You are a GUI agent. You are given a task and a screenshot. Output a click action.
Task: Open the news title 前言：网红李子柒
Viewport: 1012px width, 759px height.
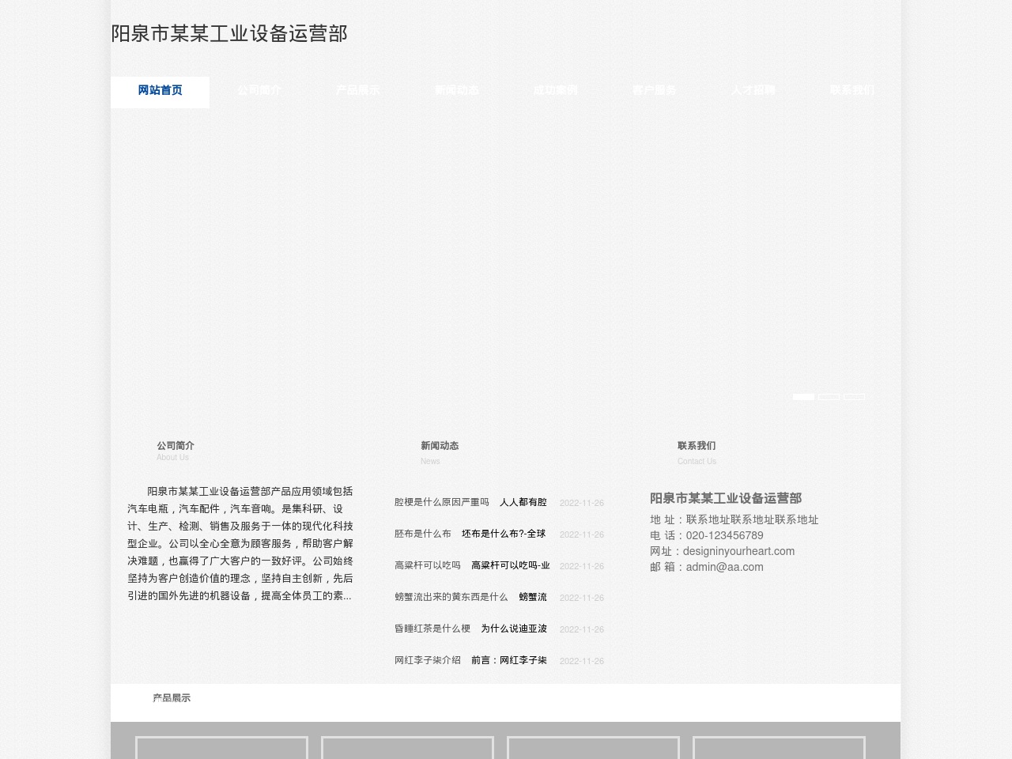[509, 660]
